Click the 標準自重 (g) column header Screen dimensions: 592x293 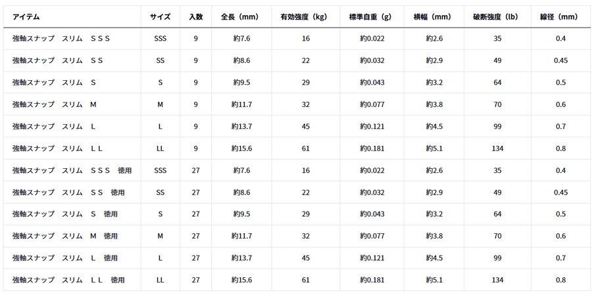(x=372, y=17)
